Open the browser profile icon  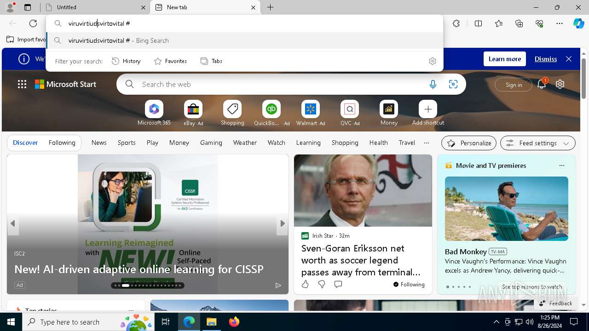(10, 7)
